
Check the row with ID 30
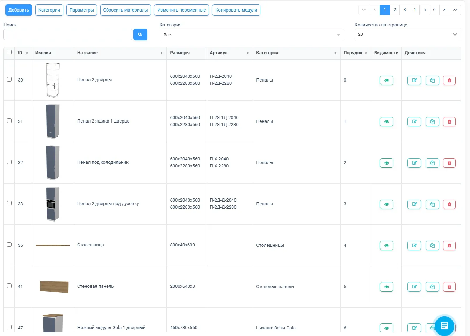[9, 79]
